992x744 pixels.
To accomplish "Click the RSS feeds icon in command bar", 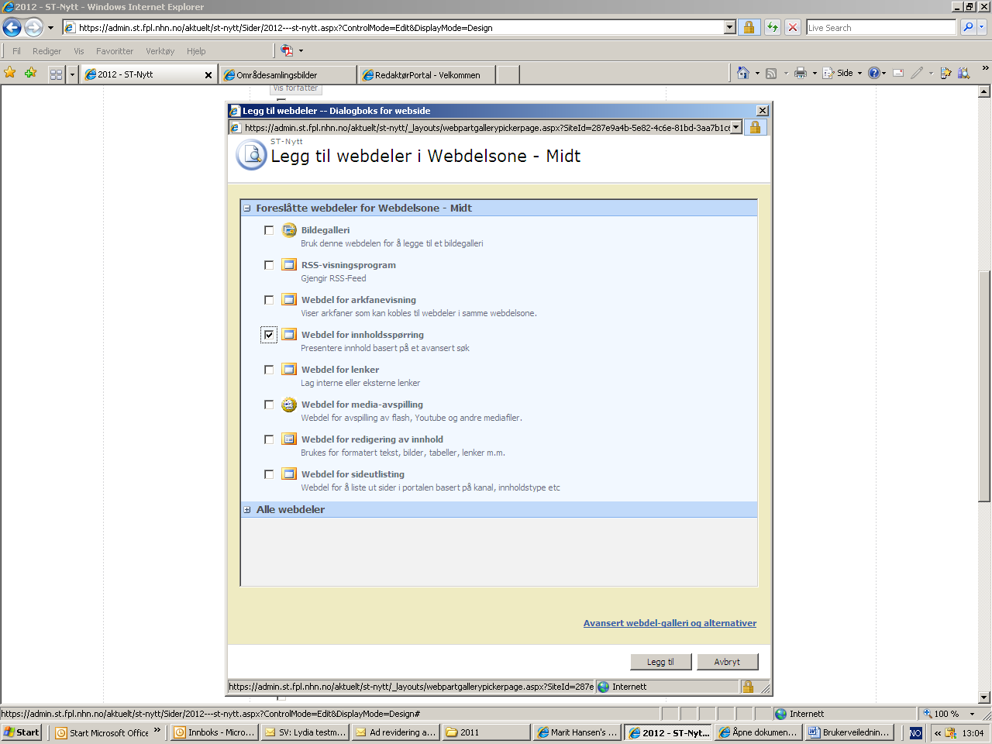I will pos(771,73).
